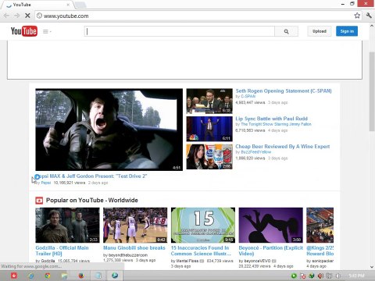Go back with the browser back arrow

7,16
